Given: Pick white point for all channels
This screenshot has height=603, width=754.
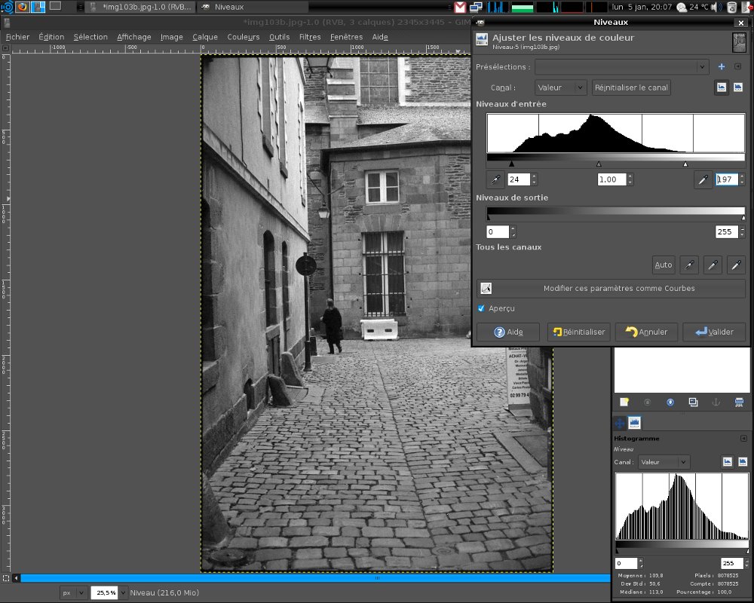Looking at the screenshot, I should pos(736,265).
